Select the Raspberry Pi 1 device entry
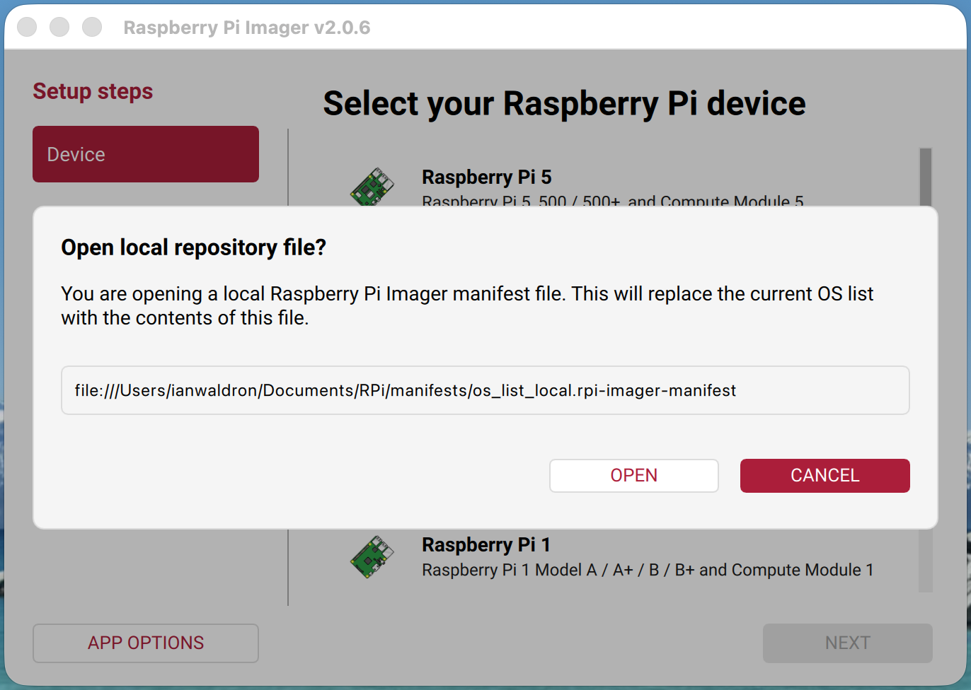 click(x=485, y=544)
